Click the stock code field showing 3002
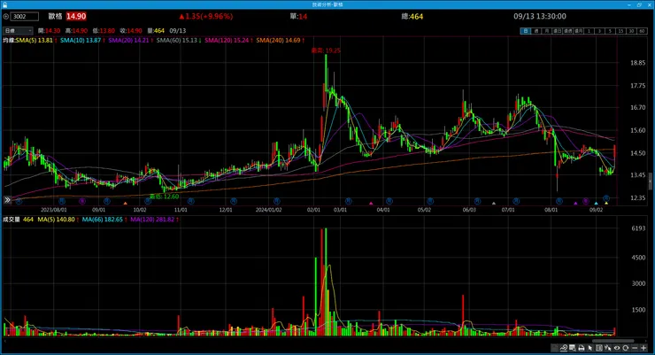 [25, 17]
